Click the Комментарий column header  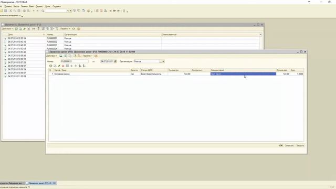[x=243, y=70]
